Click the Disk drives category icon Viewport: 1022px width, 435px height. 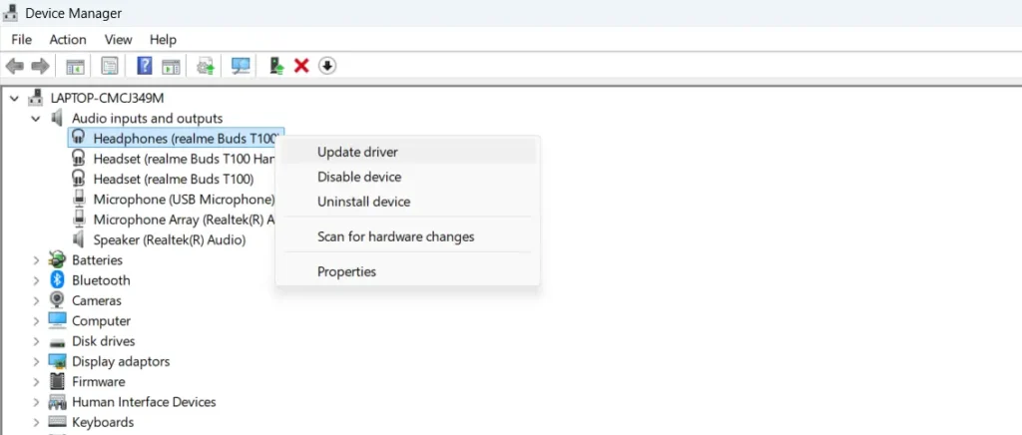(57, 341)
